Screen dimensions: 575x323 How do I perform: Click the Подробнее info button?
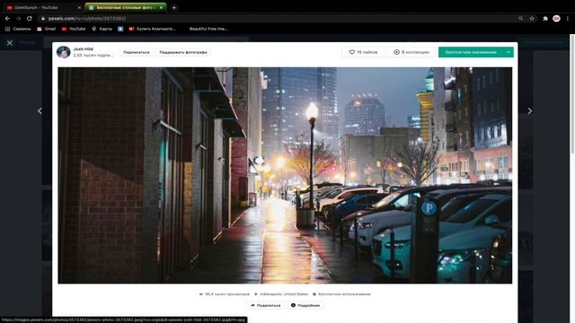click(x=305, y=305)
